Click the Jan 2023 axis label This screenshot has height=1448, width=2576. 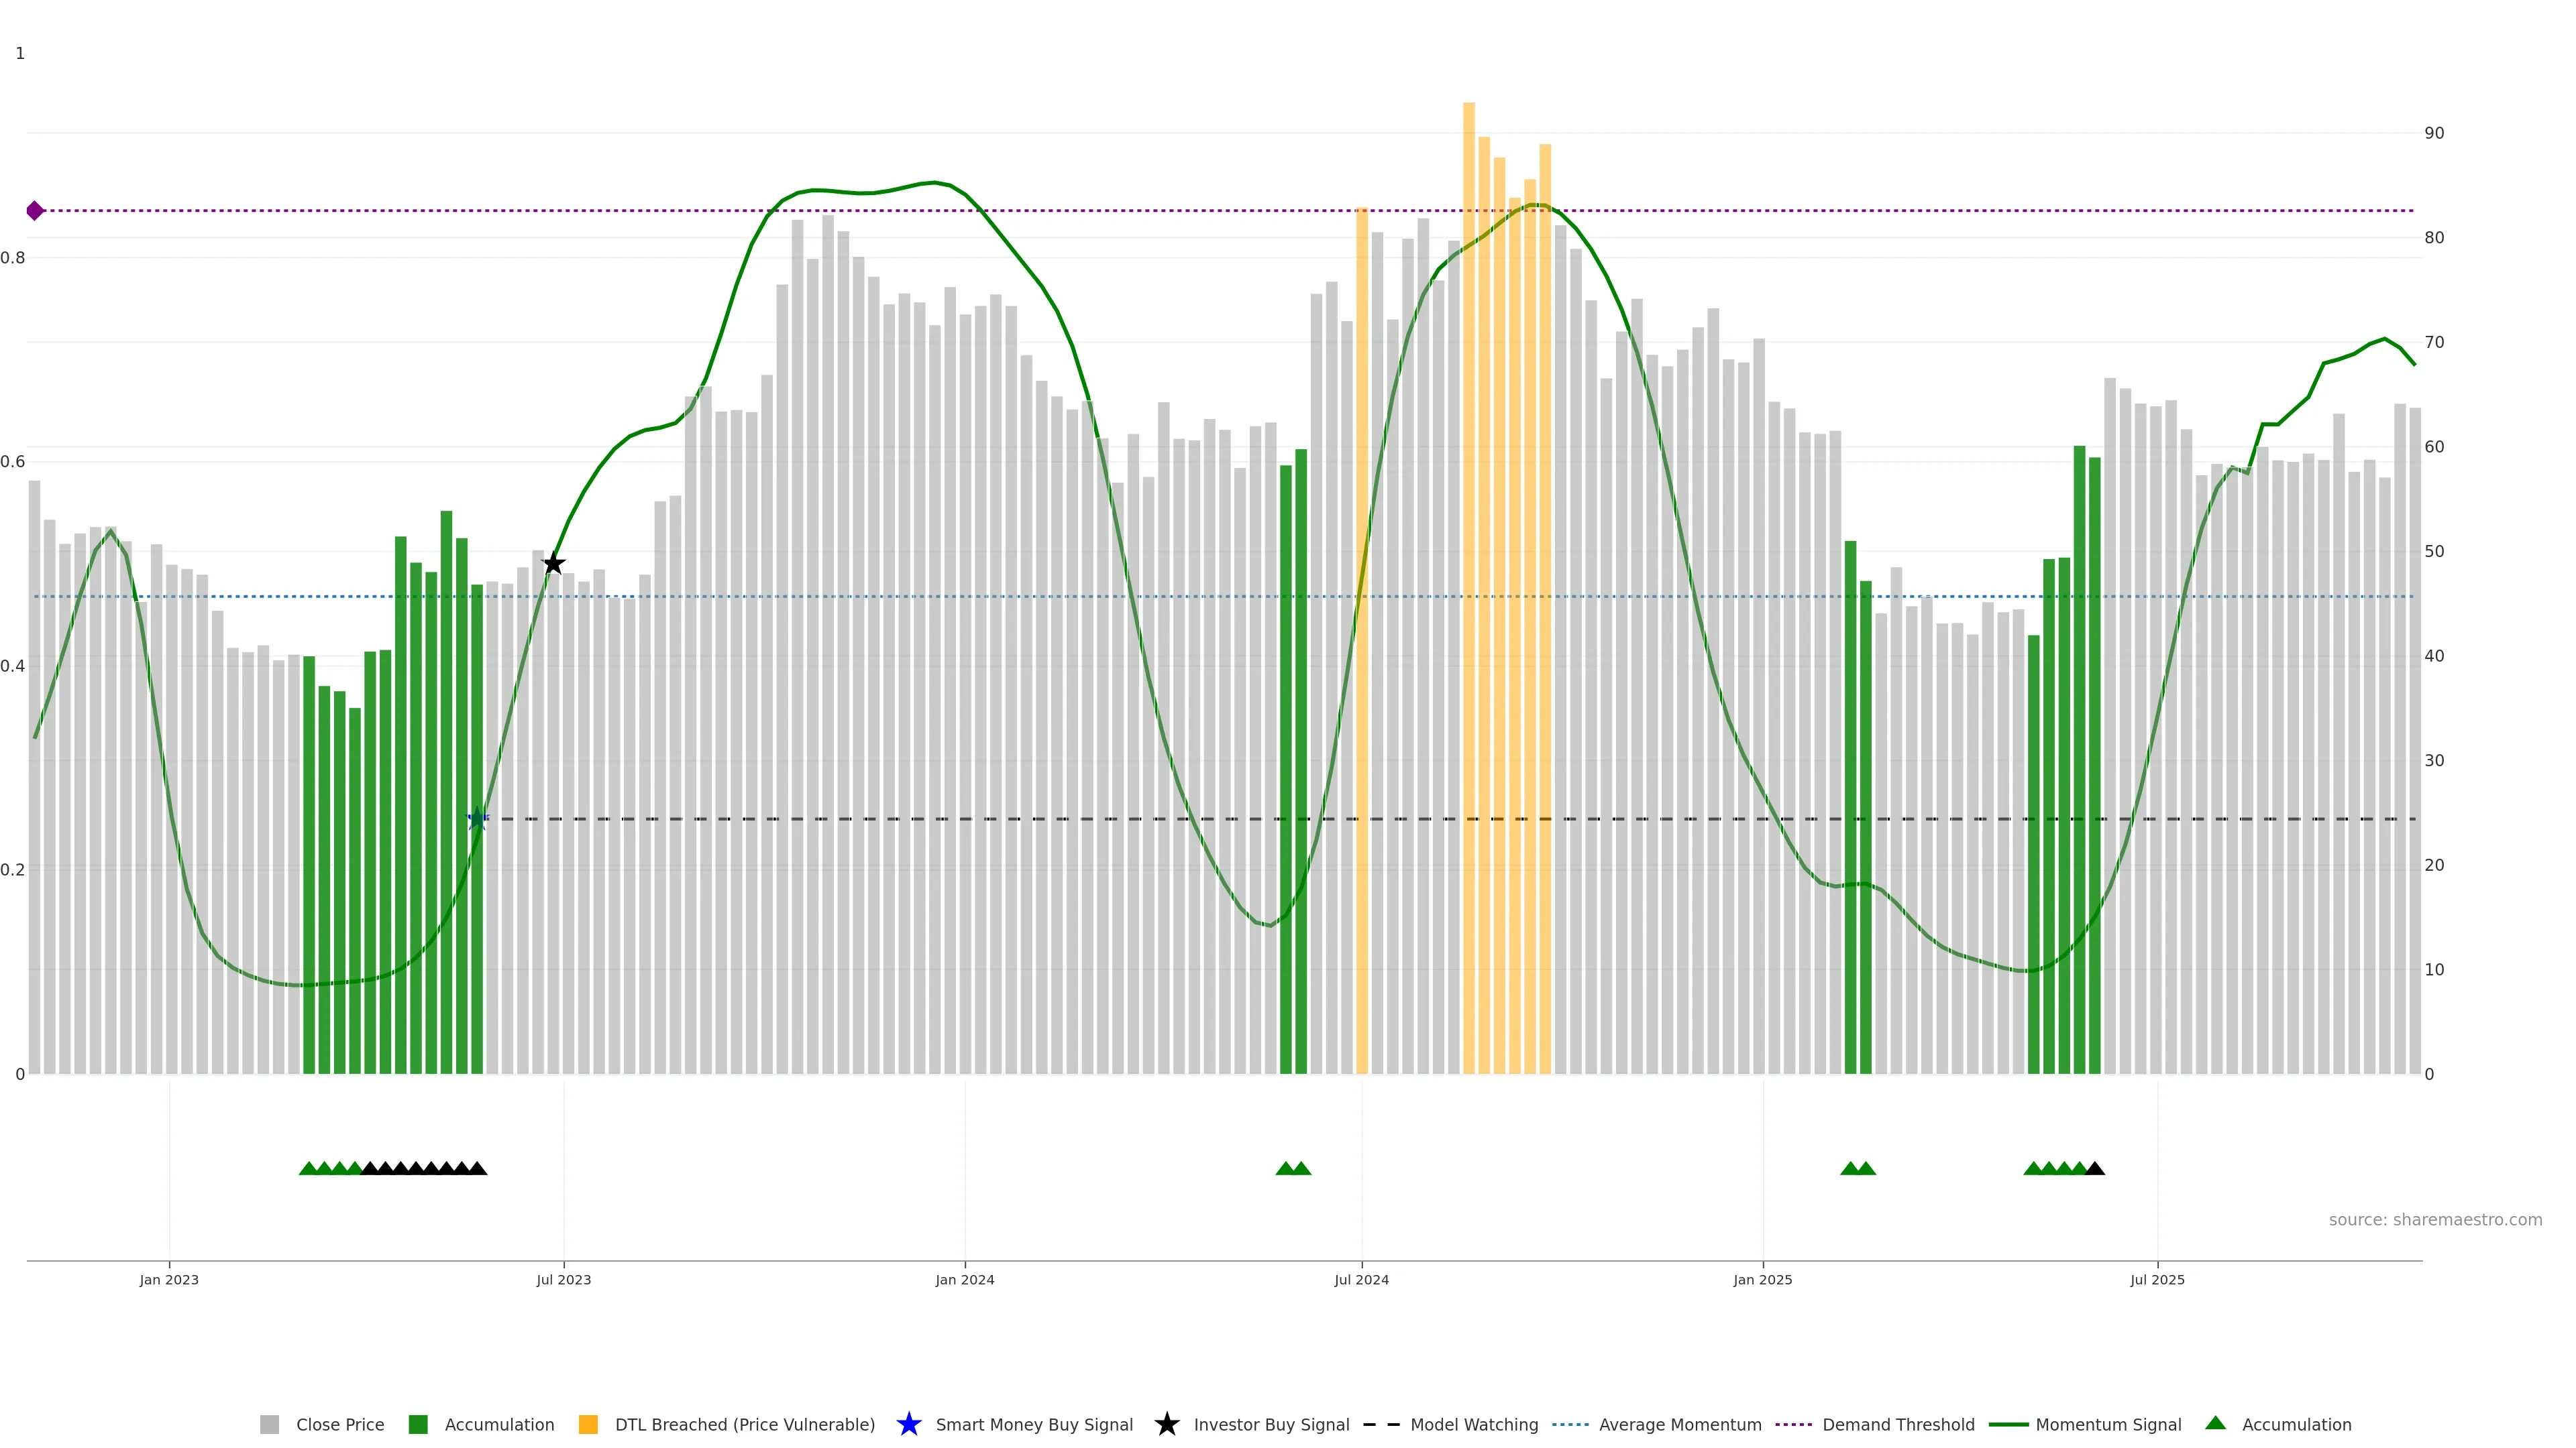169,1280
